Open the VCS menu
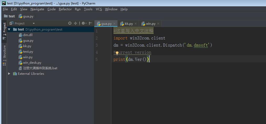This screenshot has width=266, height=124. pos(99,9)
